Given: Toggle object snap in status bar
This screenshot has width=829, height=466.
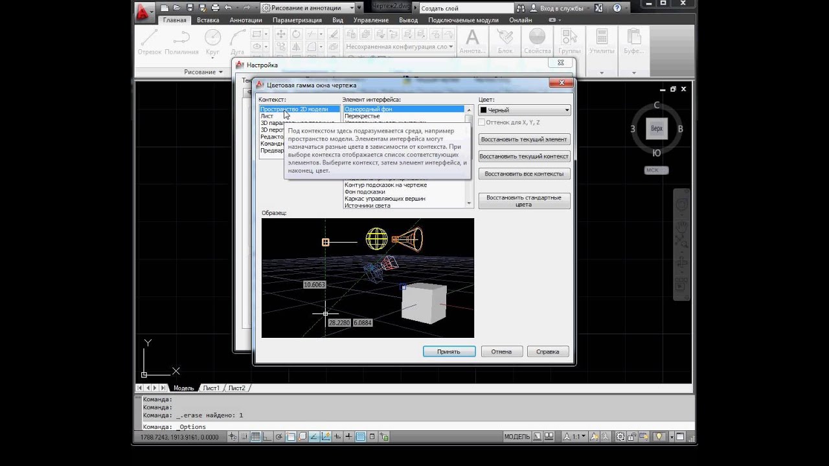Looking at the screenshot, I should pos(290,437).
